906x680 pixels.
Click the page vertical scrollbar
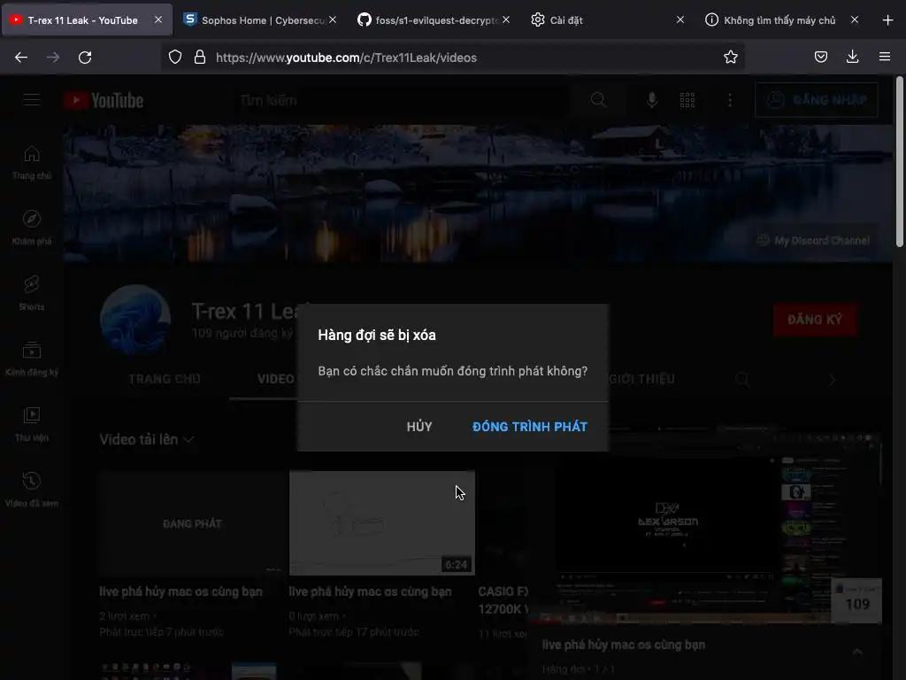(x=900, y=162)
